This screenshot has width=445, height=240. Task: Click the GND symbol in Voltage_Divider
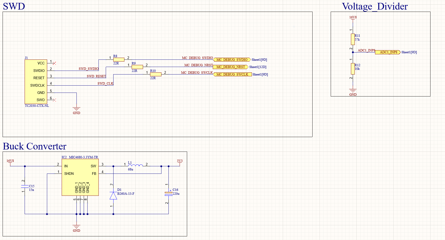tap(353, 92)
